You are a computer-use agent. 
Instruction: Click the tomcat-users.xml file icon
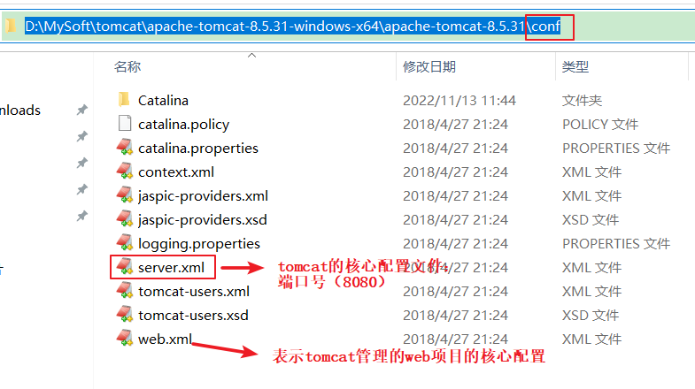tap(125, 291)
